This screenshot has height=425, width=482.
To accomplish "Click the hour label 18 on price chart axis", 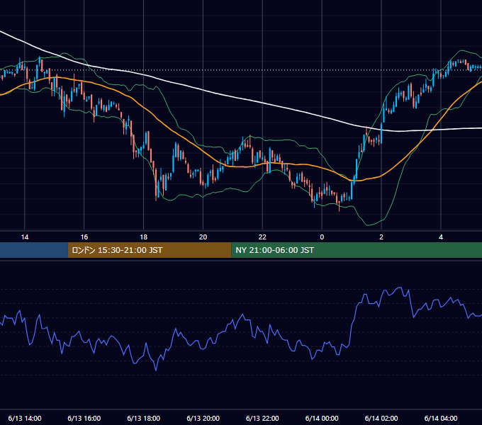I will (x=144, y=237).
